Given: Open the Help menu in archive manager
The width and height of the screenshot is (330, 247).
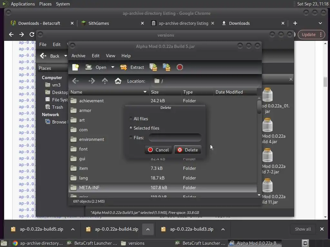Looking at the screenshot, I should pos(126,56).
